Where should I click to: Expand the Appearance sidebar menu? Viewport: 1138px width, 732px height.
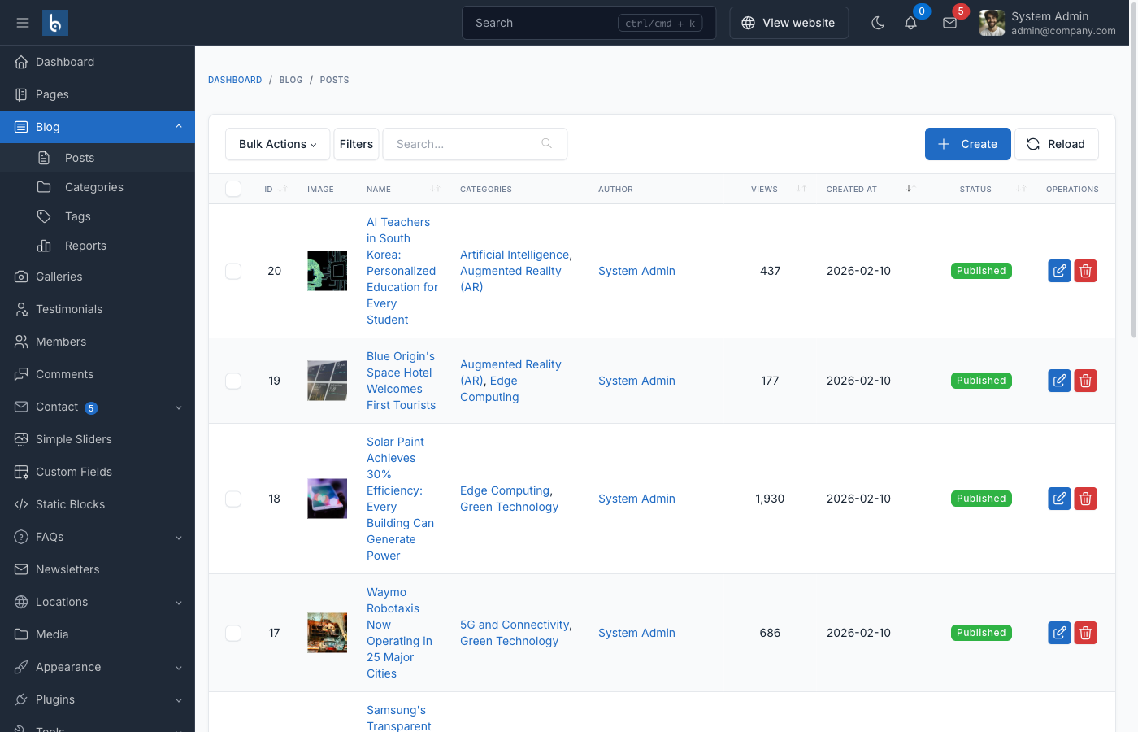68,667
